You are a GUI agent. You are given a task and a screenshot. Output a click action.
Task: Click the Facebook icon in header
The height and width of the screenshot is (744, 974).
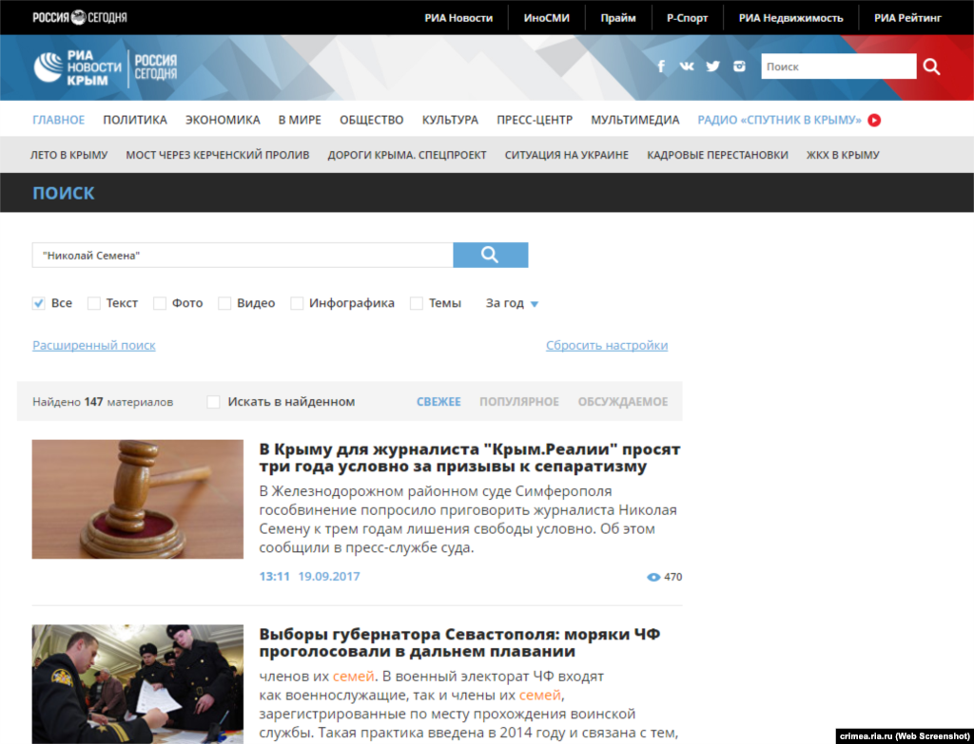pos(661,67)
